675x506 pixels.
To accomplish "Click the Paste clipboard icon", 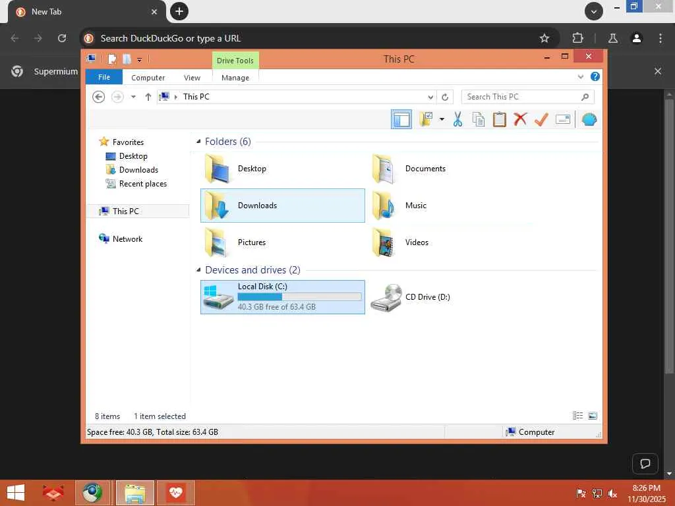I will [500, 119].
